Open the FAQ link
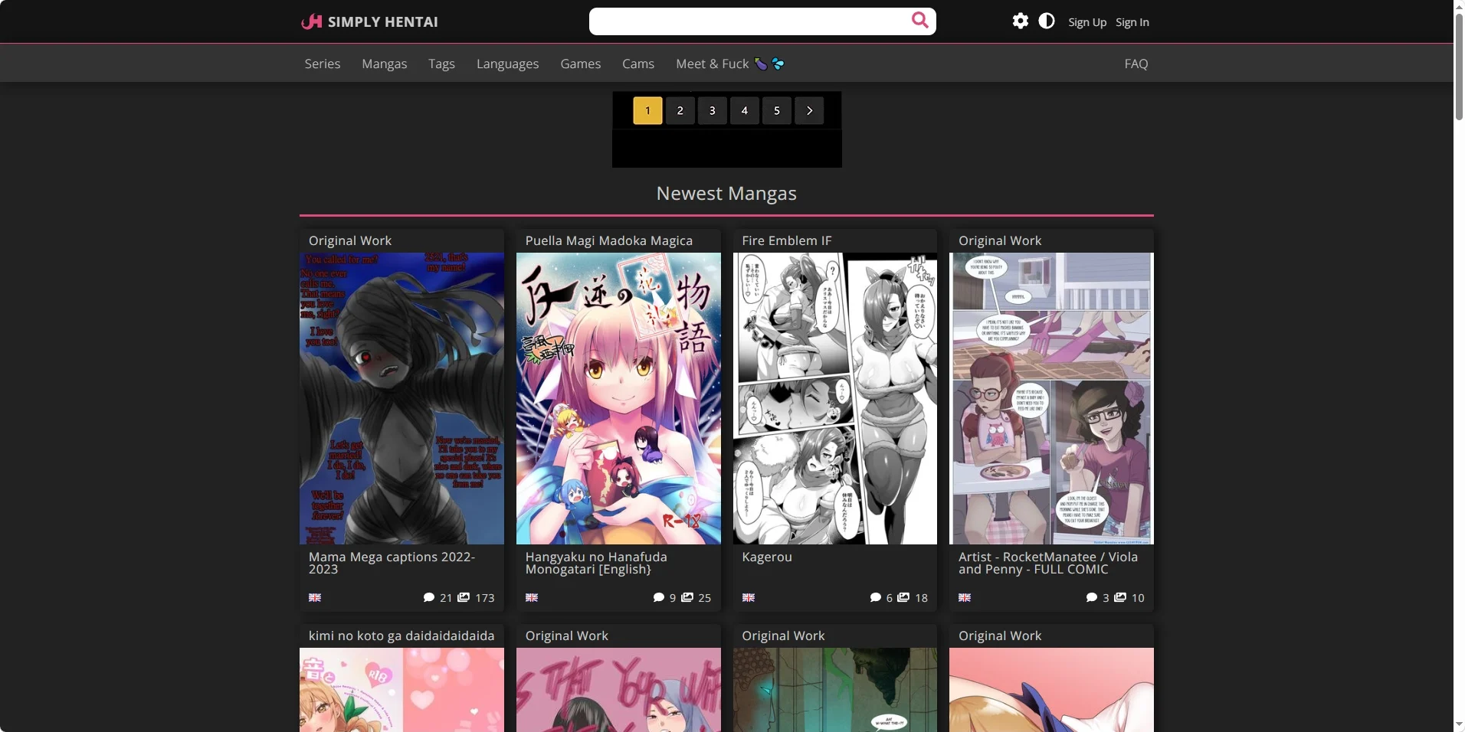The width and height of the screenshot is (1465, 732). pos(1136,64)
